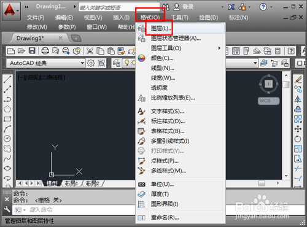Select the Construction Line tool
The image size is (307, 227).
pos(7,89)
